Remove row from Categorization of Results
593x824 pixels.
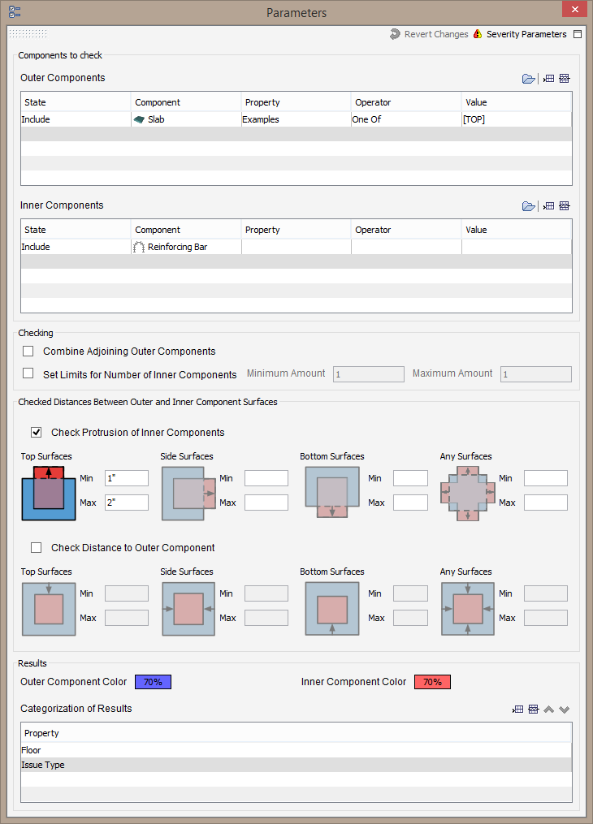[x=534, y=710]
